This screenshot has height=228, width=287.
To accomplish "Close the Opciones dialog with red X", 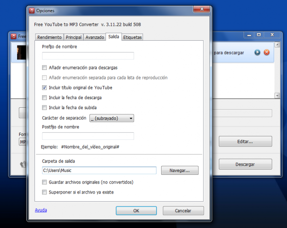I will pyautogui.click(x=200, y=10).
